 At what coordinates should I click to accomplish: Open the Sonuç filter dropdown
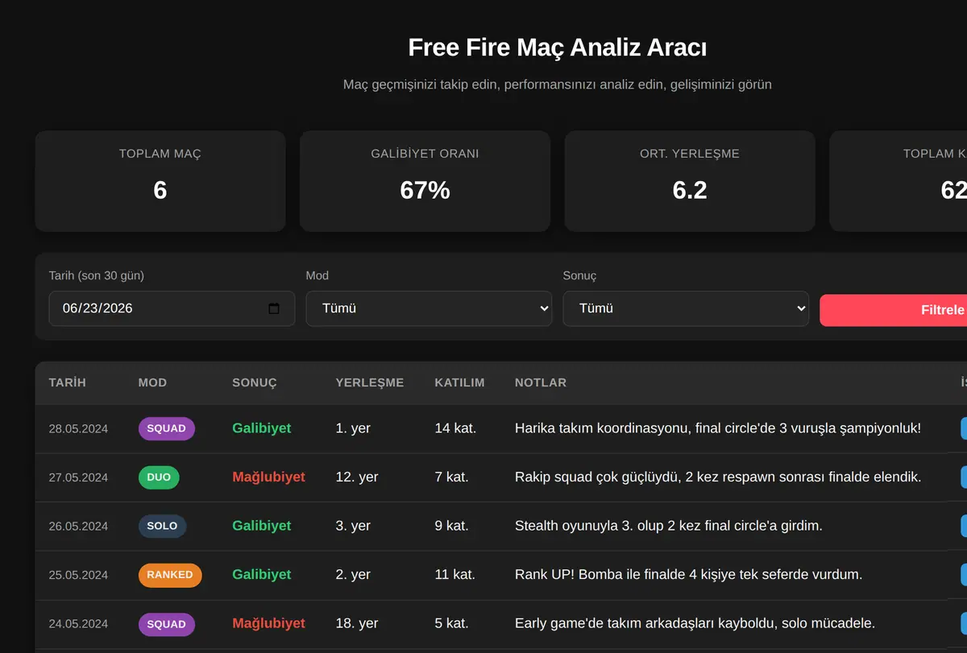click(x=686, y=308)
